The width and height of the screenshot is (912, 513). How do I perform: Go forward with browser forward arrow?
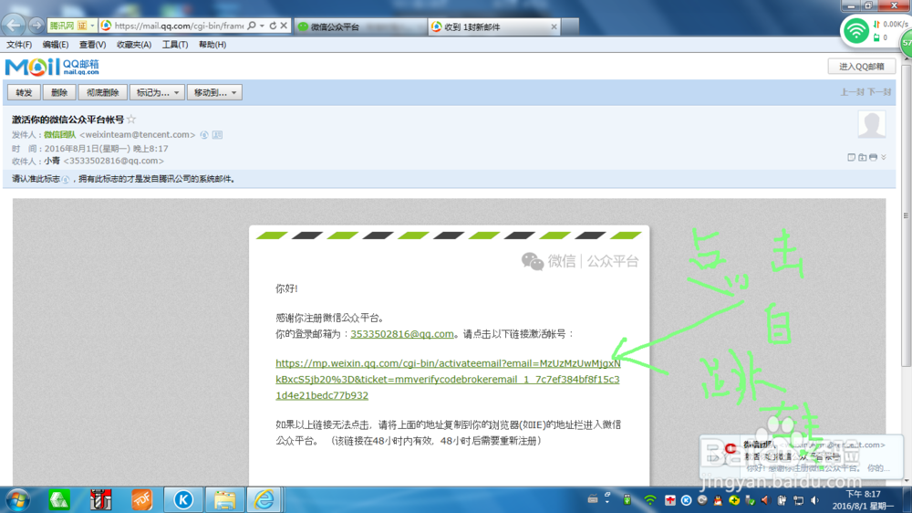(x=36, y=25)
